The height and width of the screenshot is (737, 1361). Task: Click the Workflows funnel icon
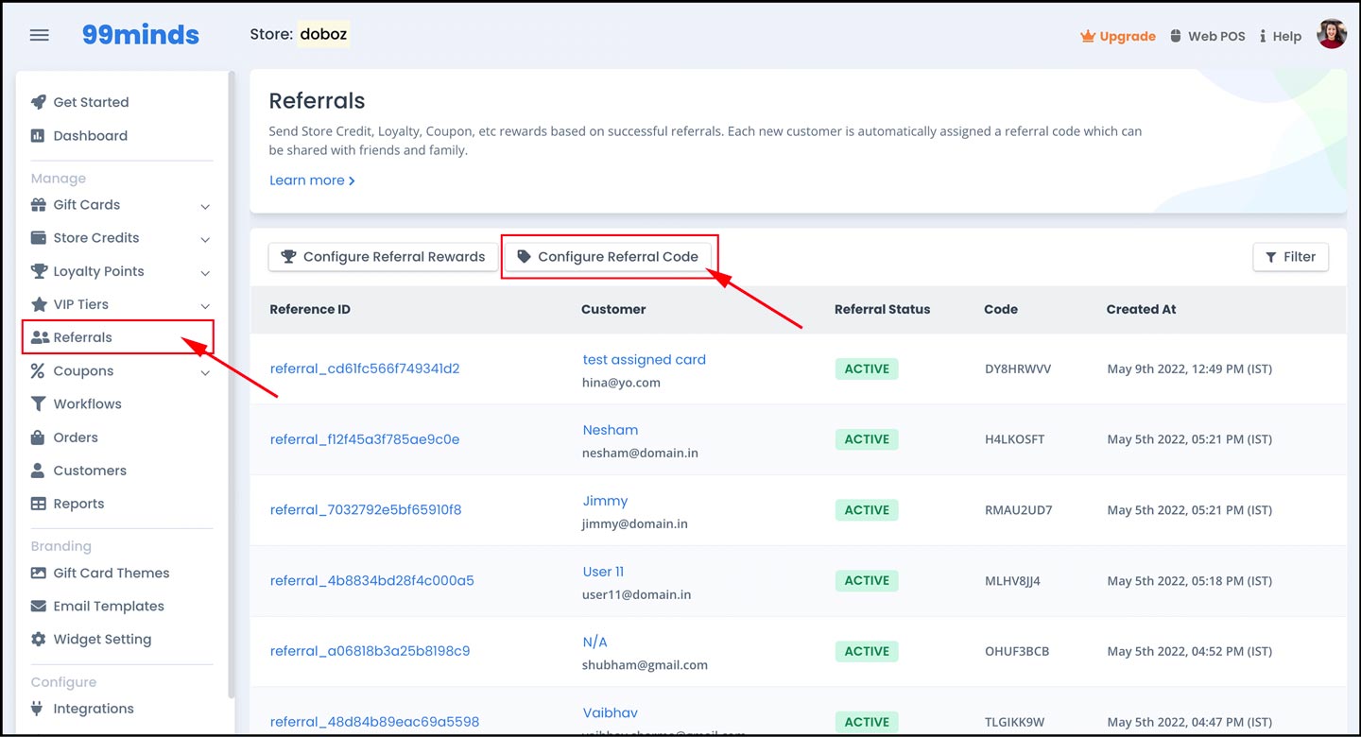pyautogui.click(x=38, y=403)
